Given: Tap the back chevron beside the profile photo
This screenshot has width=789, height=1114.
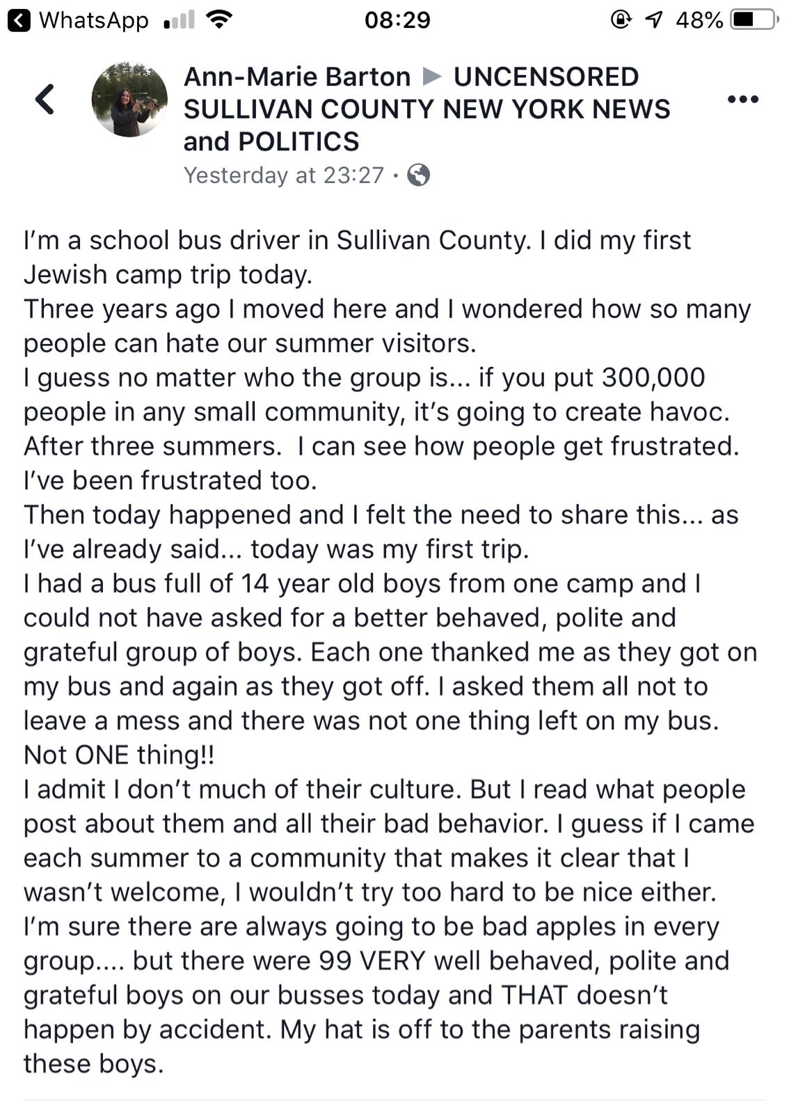Looking at the screenshot, I should (45, 99).
